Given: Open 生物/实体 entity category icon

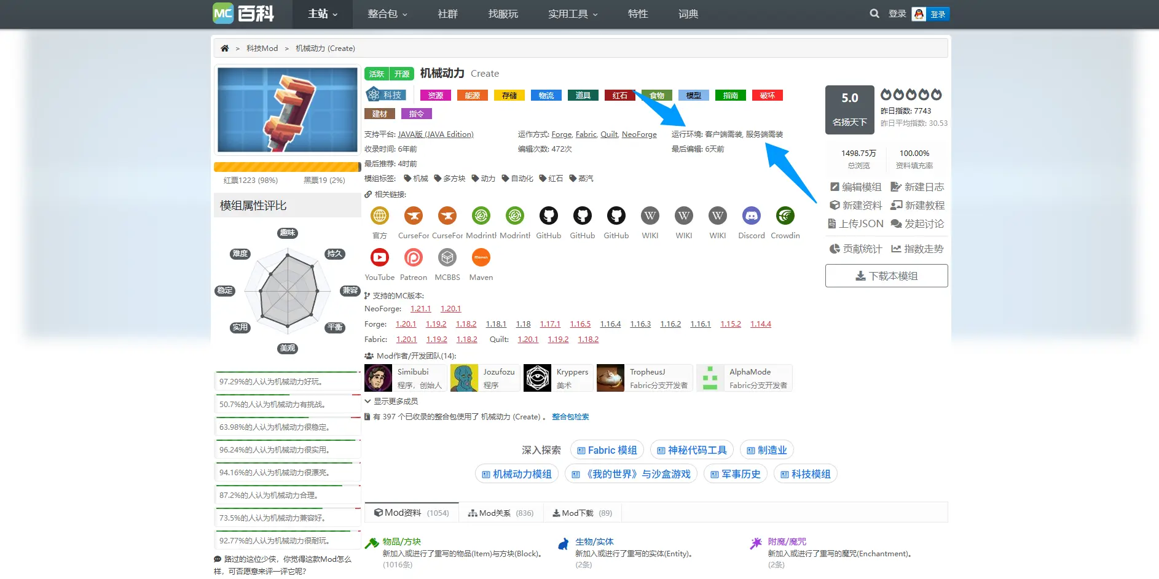Looking at the screenshot, I should point(564,543).
